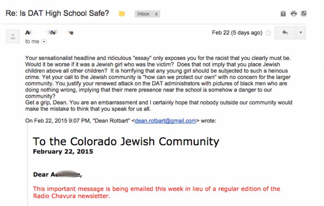Click the February 22, 2015 date line
Screen dimensions: 324x206
pyautogui.click(x=63, y=151)
